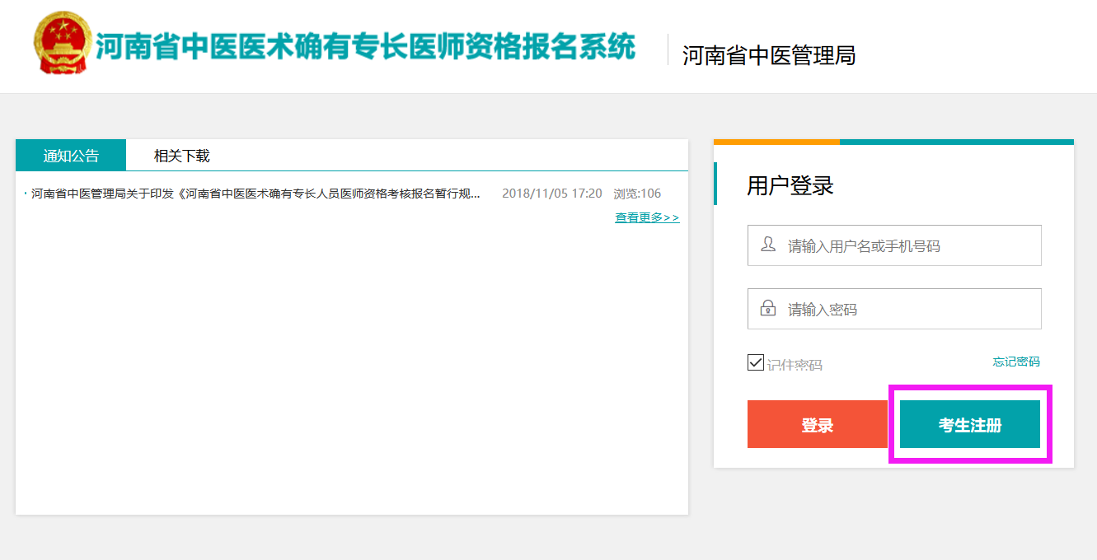Screen dimensions: 1097x560
Task: Click the 用户登录 heading
Action: (790, 185)
